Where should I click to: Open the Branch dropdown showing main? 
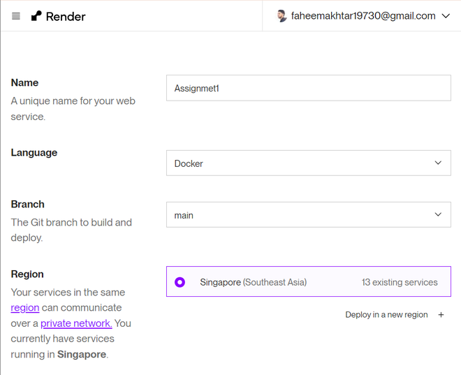(308, 215)
